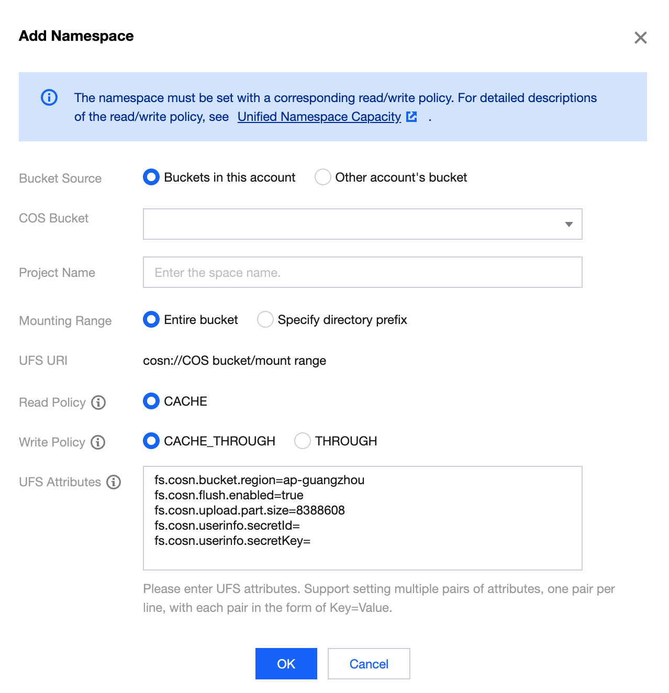Click the blue info icon in banner
669x693 pixels.
[x=49, y=97]
